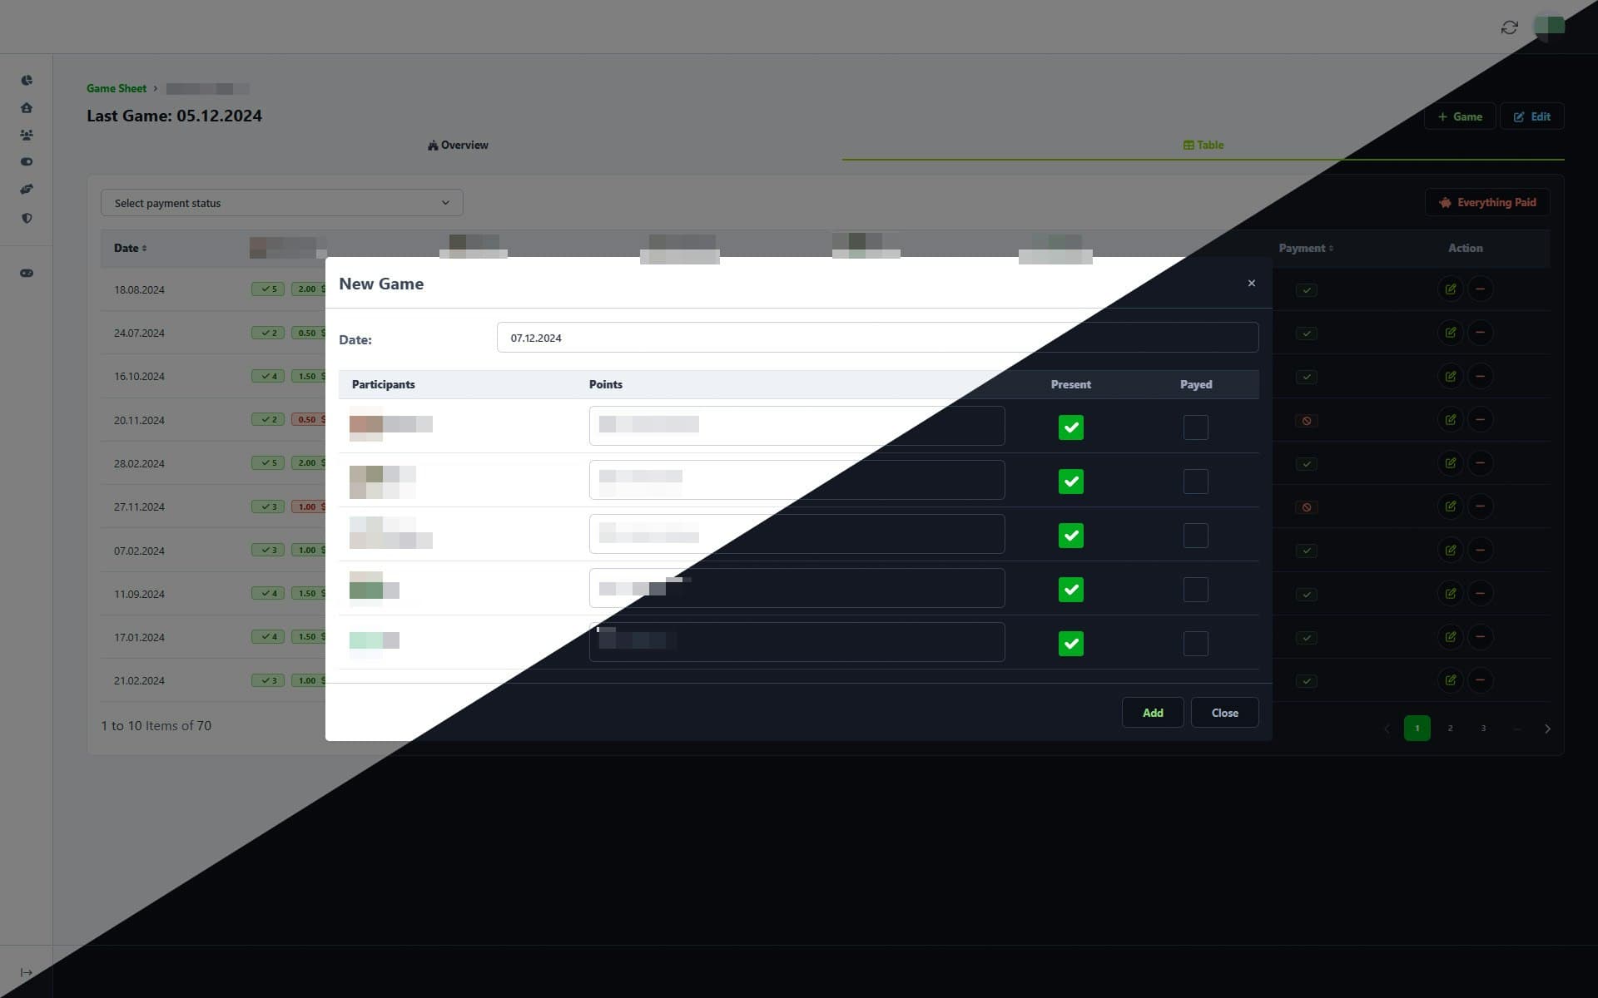1598x998 pixels.
Task: Refresh data using the sync icon
Action: [x=1509, y=27]
